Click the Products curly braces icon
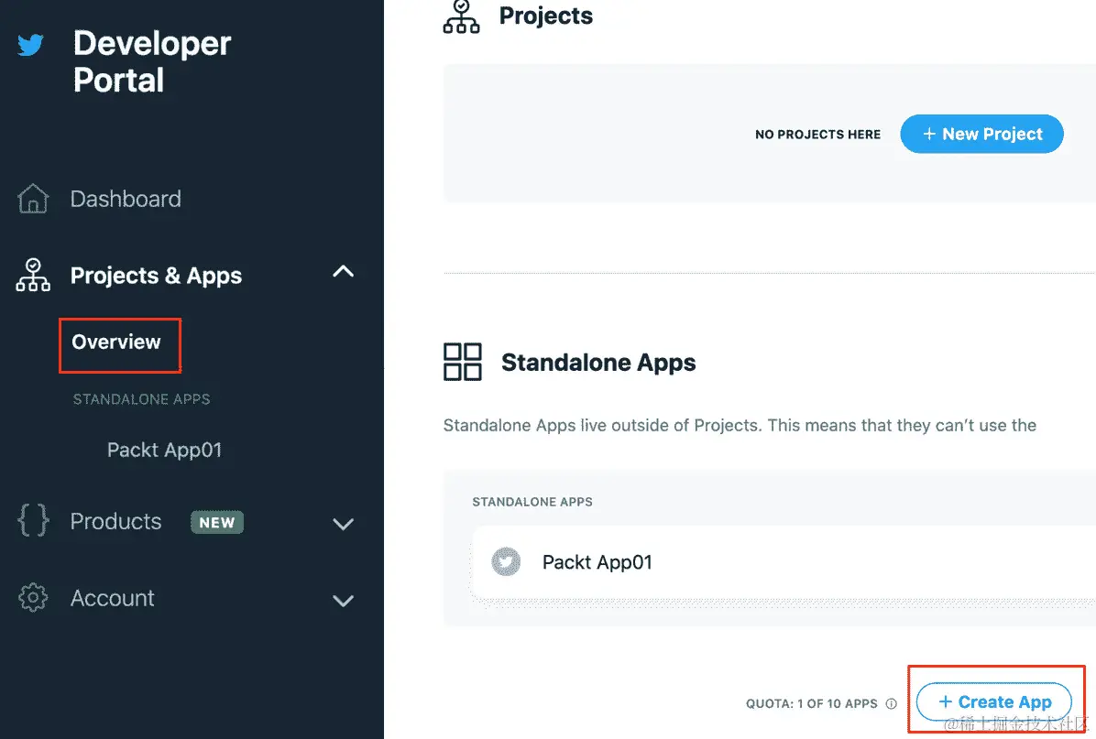This screenshot has width=1096, height=739. [33, 520]
